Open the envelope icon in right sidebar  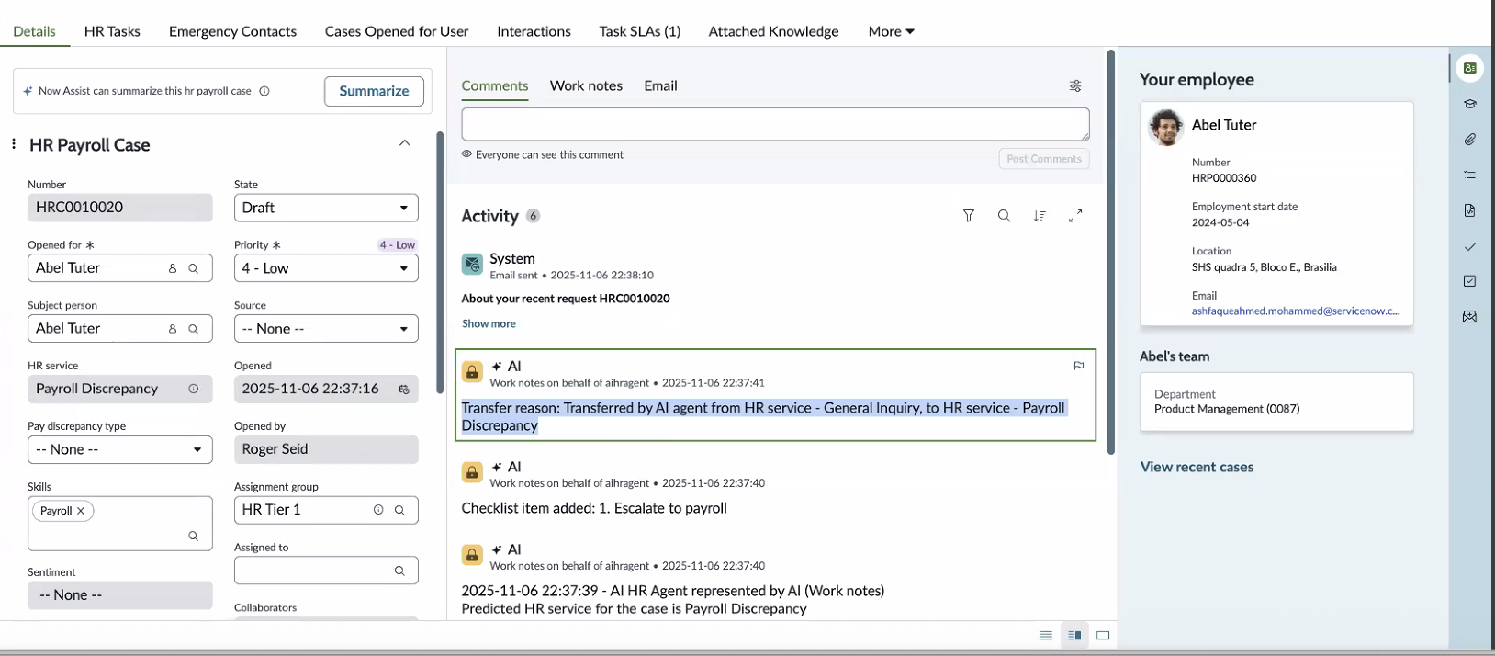pos(1470,317)
